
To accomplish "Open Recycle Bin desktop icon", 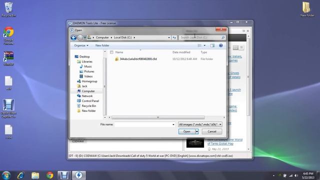I will tap(8, 9).
